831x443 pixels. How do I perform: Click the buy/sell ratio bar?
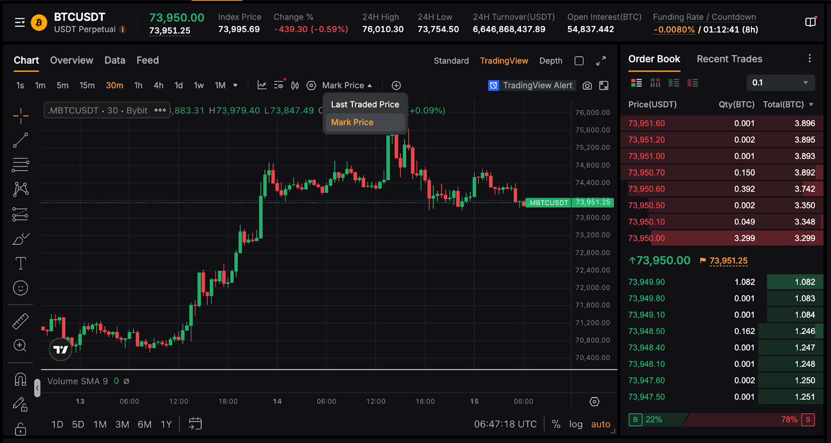(721, 419)
